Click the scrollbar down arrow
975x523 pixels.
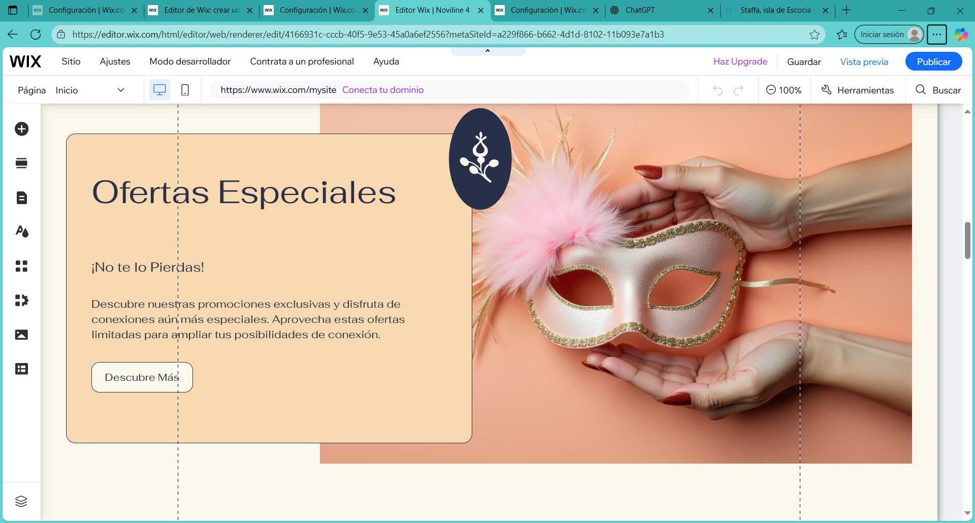pos(967,513)
